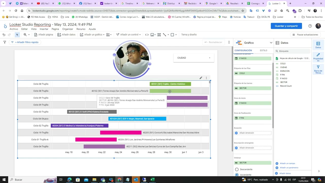This screenshot has width=325, height=183.
Task: Open the help question mark icon
Action: click(x=310, y=26)
